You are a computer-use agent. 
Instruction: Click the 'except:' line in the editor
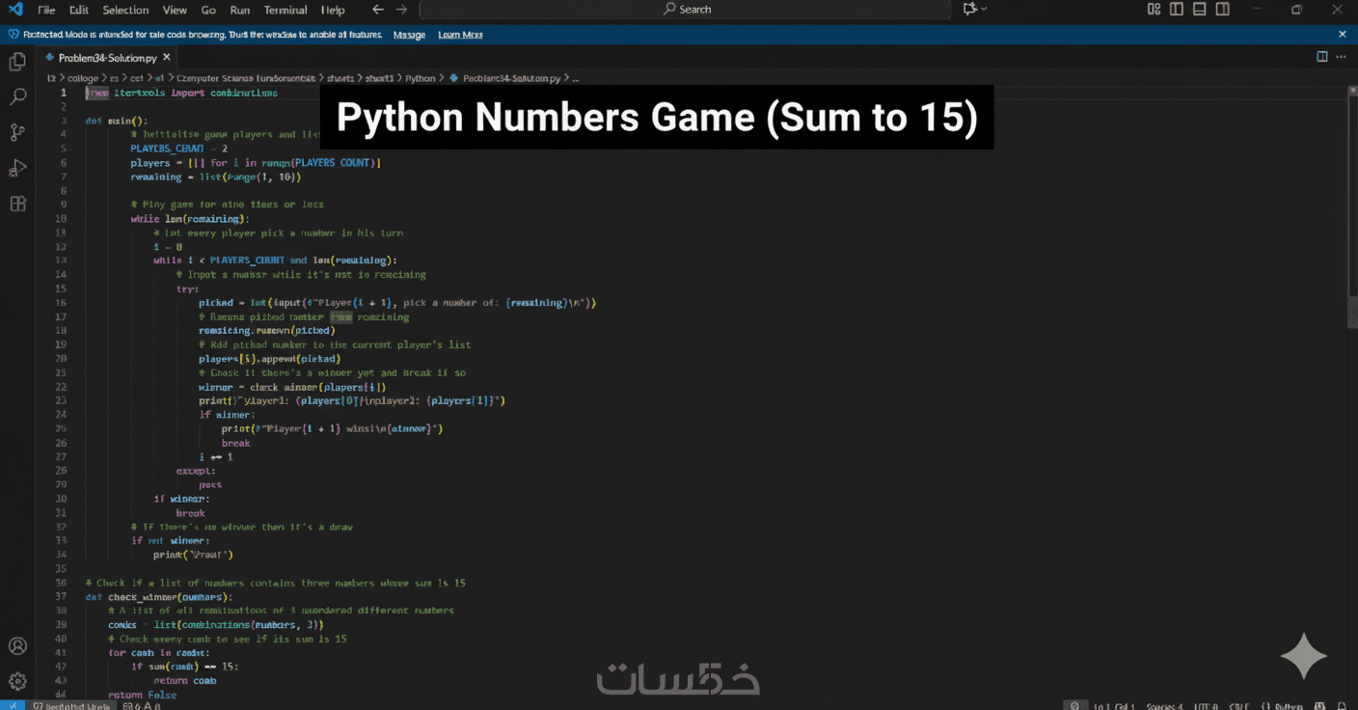pyautogui.click(x=196, y=471)
